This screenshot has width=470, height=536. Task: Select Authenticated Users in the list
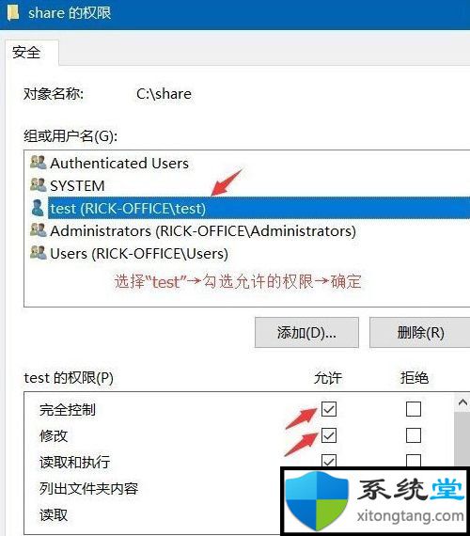pos(119,163)
